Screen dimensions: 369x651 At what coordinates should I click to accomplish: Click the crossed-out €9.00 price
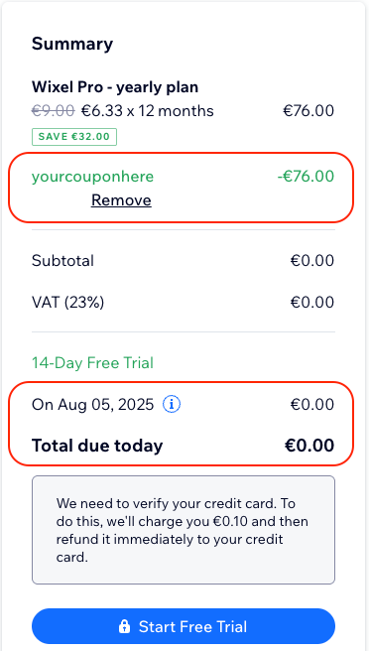[x=54, y=111]
